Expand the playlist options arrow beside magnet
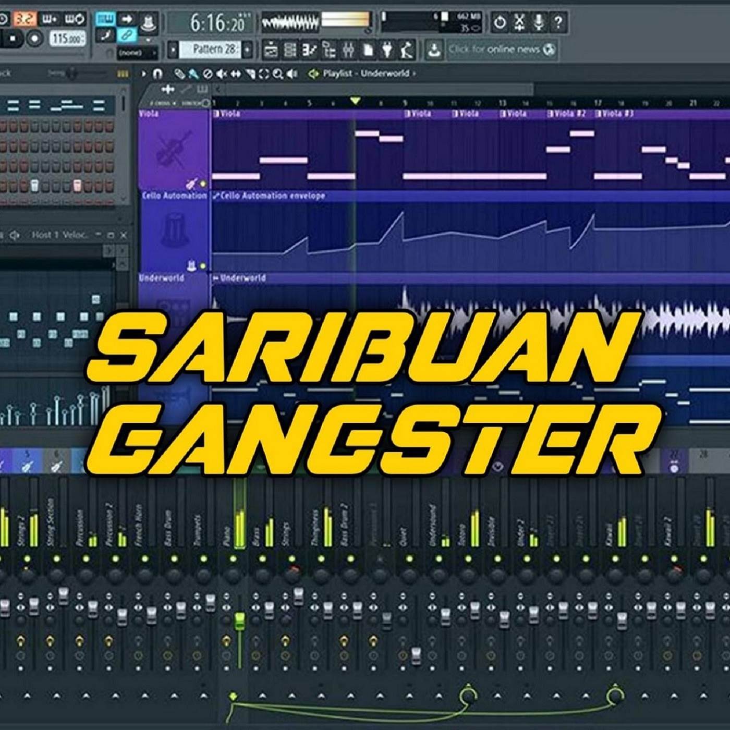 (144, 74)
